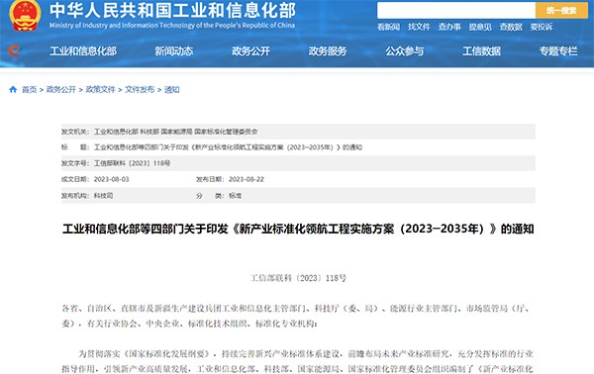
Task: Go to 文件发布 breadcrumb link
Action: 140,90
